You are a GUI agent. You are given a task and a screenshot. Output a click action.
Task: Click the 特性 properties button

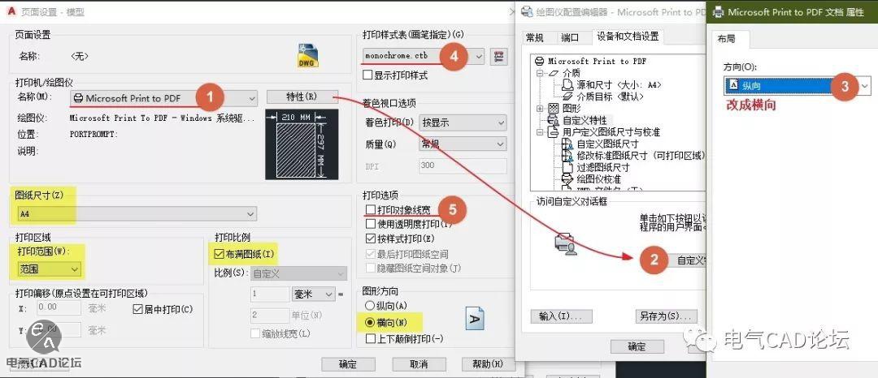click(301, 97)
